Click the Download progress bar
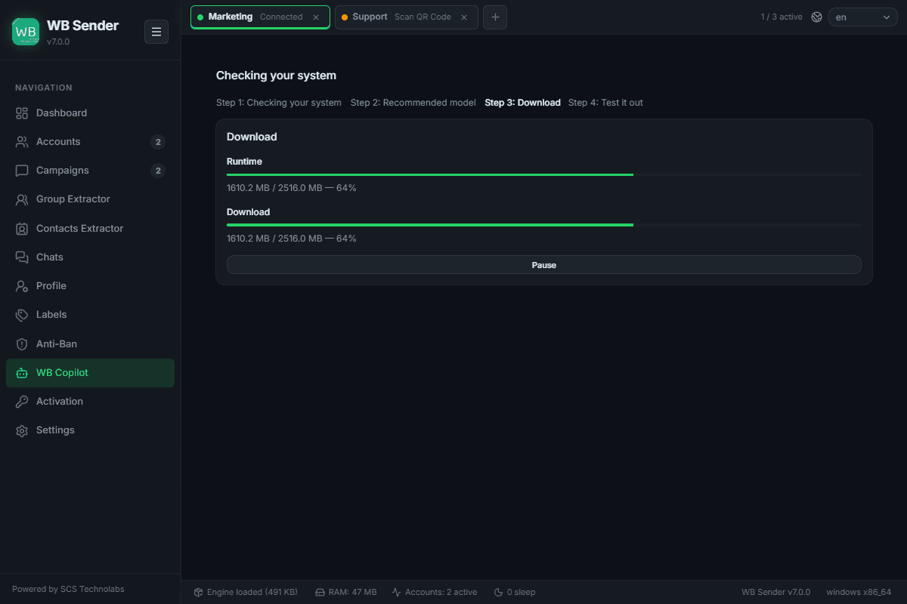Image resolution: width=907 pixels, height=604 pixels. point(544,225)
